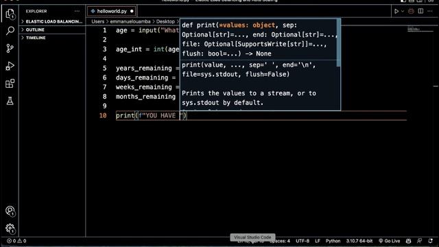Change the UTF-8 file encoding
439x247 pixels.
(x=302, y=241)
